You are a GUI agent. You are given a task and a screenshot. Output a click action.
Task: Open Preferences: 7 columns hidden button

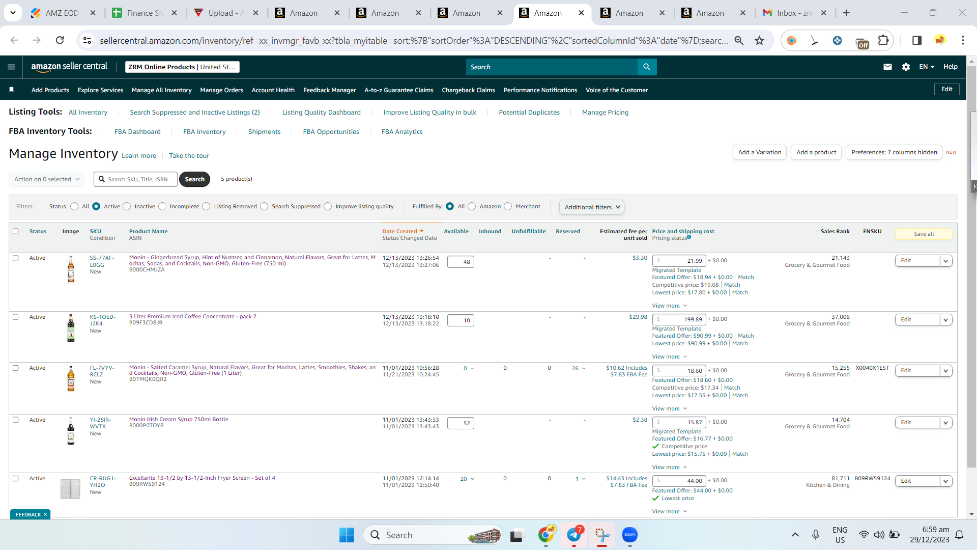point(894,152)
